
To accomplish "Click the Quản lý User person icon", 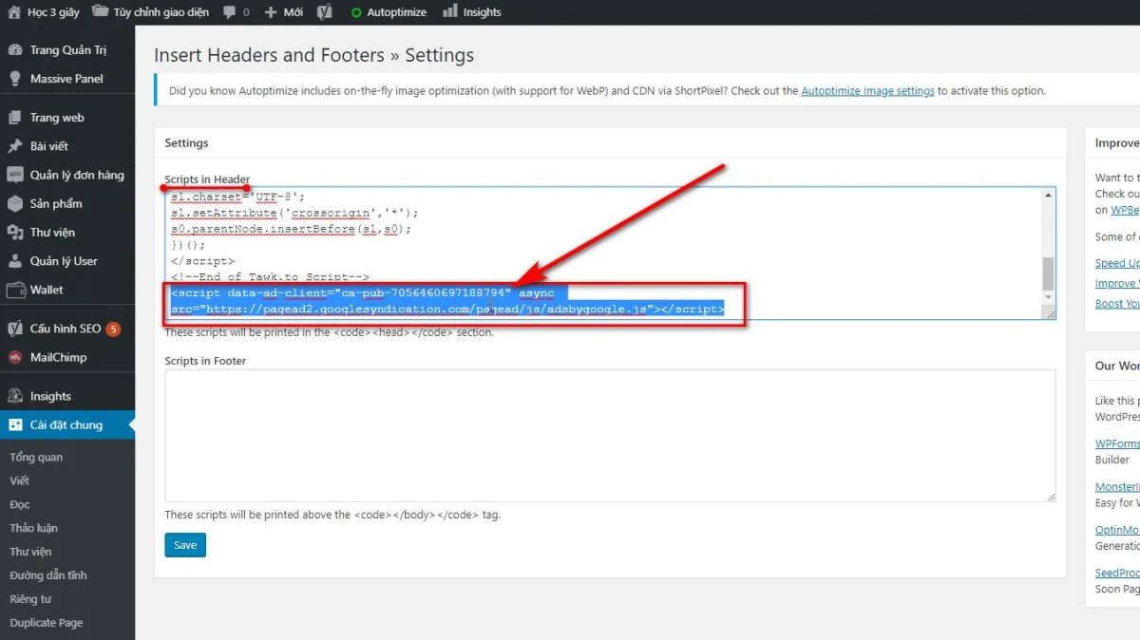I will [x=14, y=261].
